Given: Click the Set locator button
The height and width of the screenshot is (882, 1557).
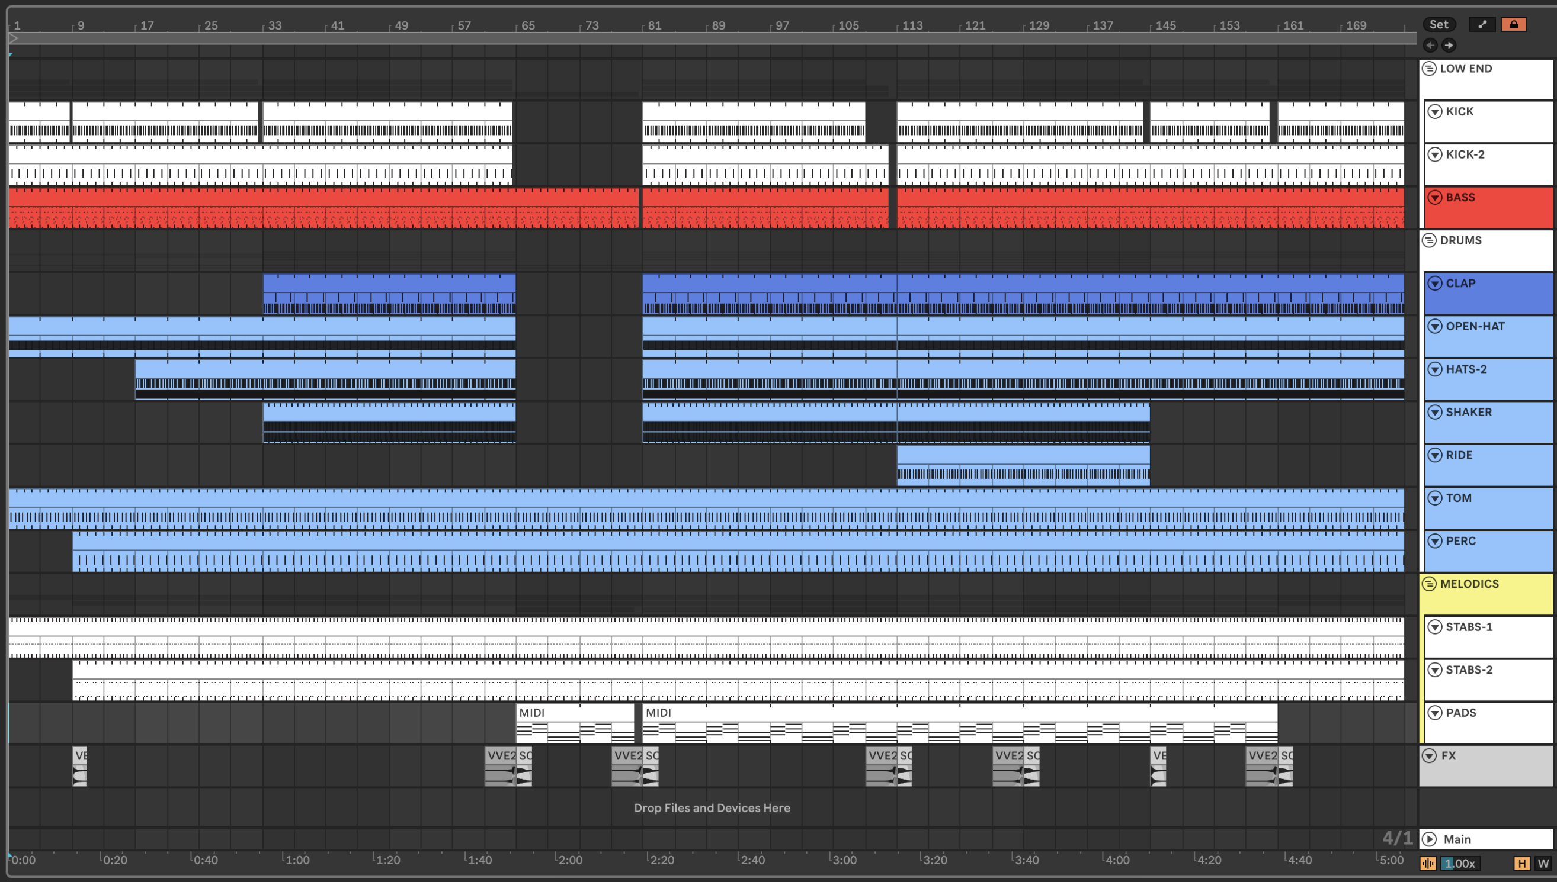Looking at the screenshot, I should click(1438, 24).
